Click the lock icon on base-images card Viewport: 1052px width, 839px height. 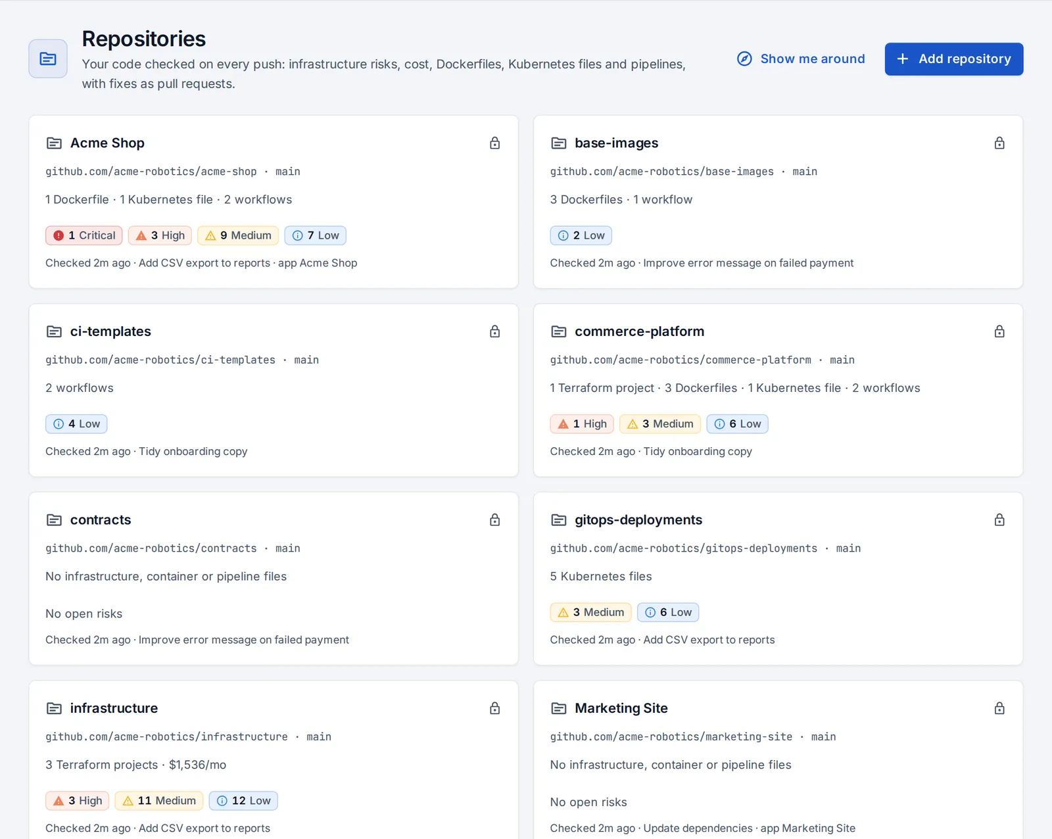pos(999,143)
